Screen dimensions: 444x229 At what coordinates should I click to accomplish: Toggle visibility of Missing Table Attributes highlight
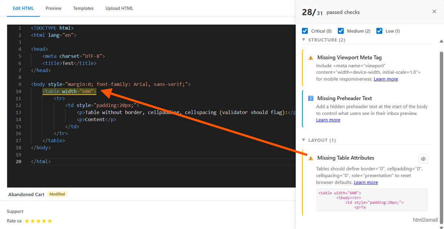click(x=423, y=158)
